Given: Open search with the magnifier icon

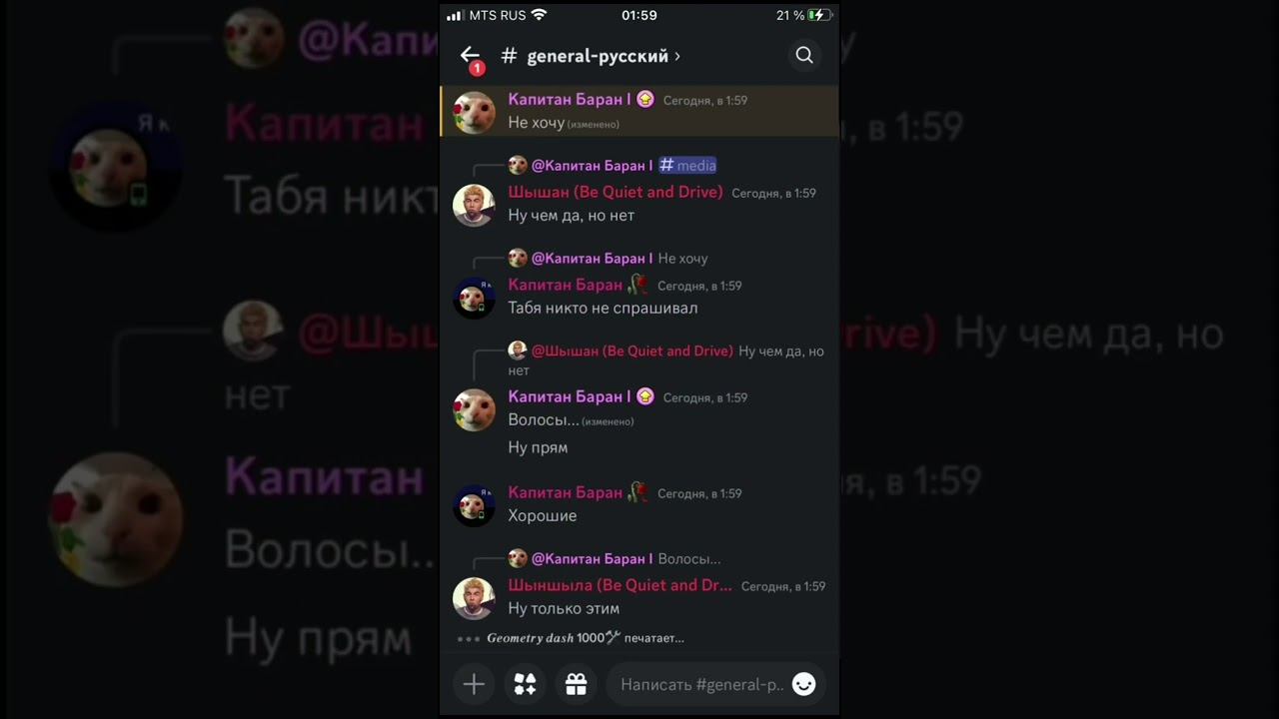Looking at the screenshot, I should pyautogui.click(x=804, y=56).
